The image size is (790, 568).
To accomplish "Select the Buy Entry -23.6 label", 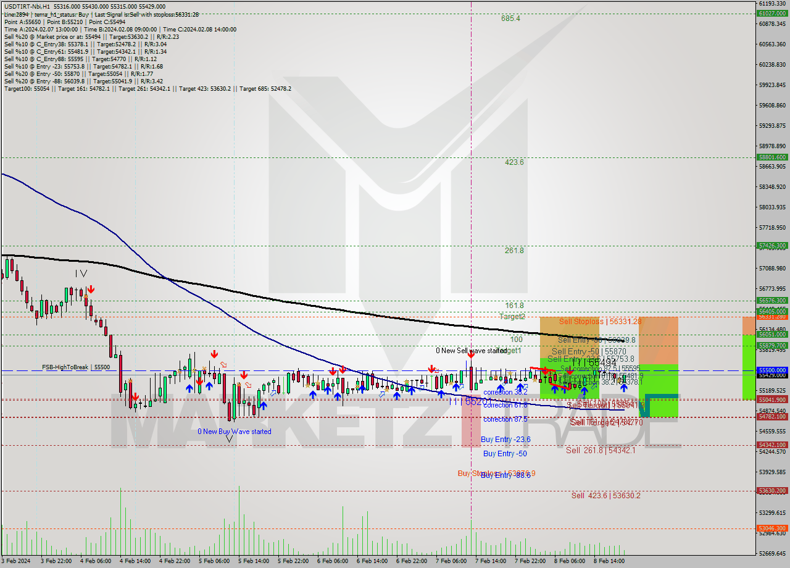I will pos(505,440).
